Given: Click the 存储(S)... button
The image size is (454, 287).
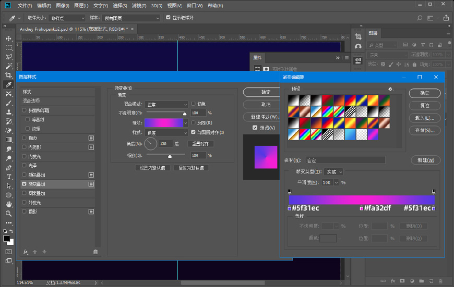Looking at the screenshot, I should point(425,130).
